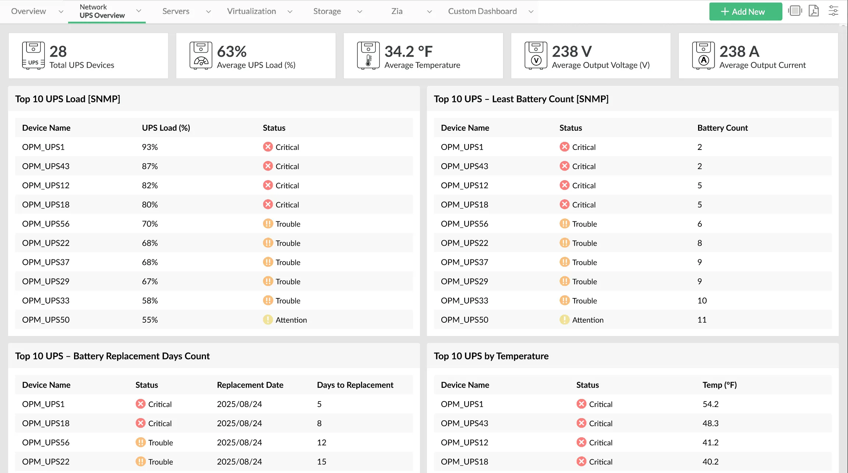Image resolution: width=848 pixels, height=473 pixels.
Task: Select OPM_UPS1 in the UPS Load table
Action: coord(43,147)
